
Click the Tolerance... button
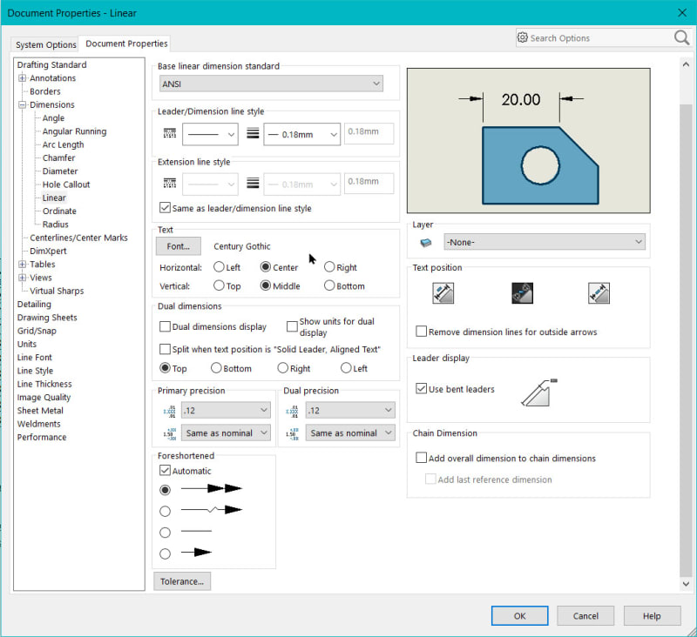pos(182,581)
